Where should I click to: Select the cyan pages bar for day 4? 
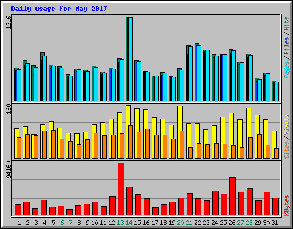[x=45, y=78]
